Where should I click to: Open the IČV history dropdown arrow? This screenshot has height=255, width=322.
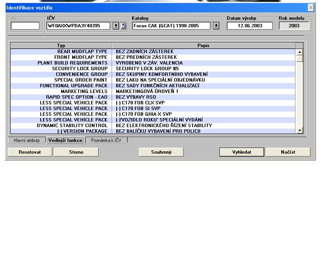tap(116, 26)
